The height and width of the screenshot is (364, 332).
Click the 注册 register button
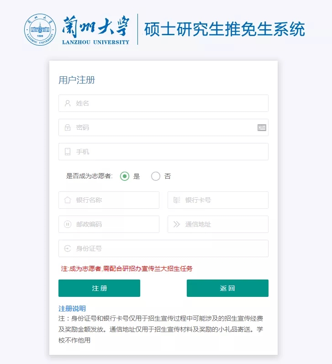point(100,288)
